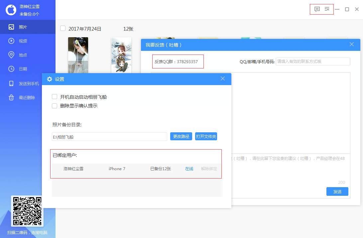Screen dimensions: 363x238
Task: Click the location pin icon beside 地点
Action: (11, 55)
